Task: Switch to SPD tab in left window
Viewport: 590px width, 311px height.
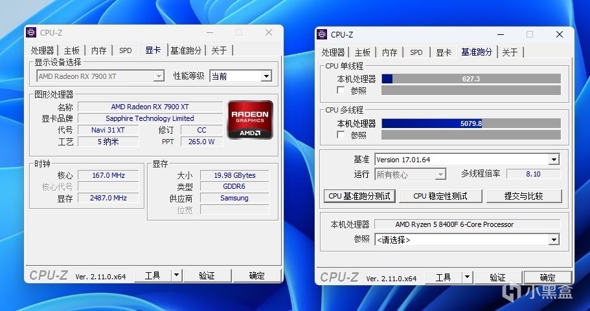Action: (x=125, y=50)
